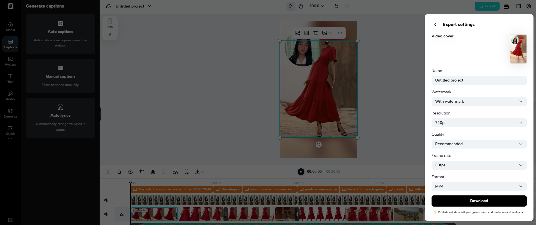Screen dimensions: 536x225
Task: Open the Audio tab in sidebar
Action: tap(10, 96)
